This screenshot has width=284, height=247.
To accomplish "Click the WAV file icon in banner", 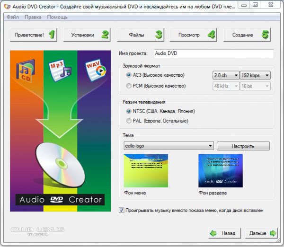I will coord(96,70).
